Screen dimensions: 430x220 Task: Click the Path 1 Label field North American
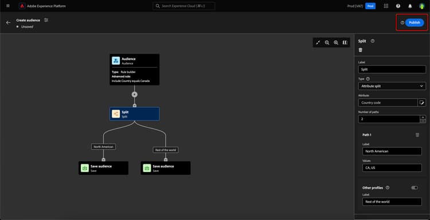pyautogui.click(x=392, y=151)
